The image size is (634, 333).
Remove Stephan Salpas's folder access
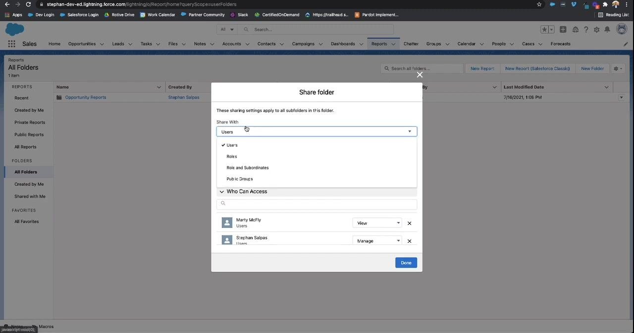[x=409, y=241]
